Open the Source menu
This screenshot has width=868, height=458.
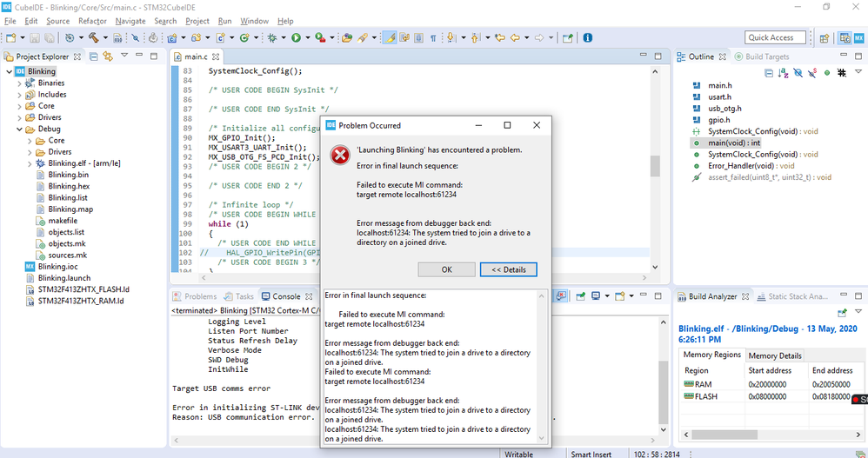[57, 21]
